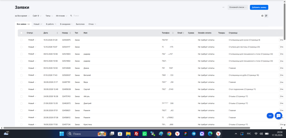286x138 pixels.
Task: Open Microsoft Edge from the taskbar
Action: coord(210,134)
